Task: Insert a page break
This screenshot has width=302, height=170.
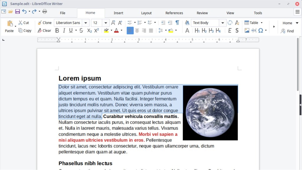Action: click(254, 30)
